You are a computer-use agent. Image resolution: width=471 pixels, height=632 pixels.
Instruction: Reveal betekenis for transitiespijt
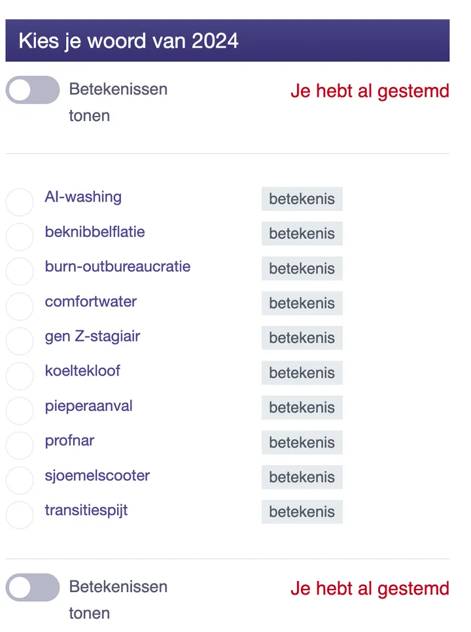point(302,512)
